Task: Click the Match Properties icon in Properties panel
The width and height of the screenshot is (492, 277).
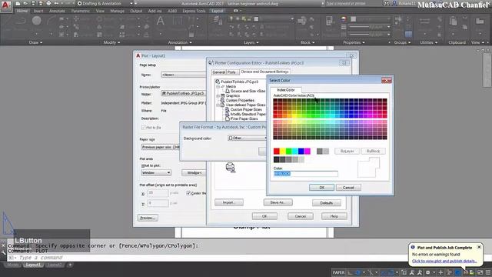Action: click(329, 21)
